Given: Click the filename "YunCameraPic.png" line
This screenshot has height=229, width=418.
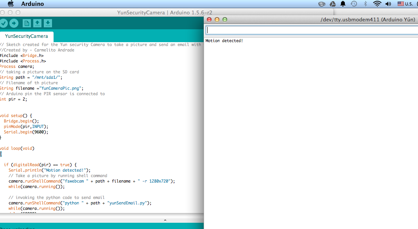Looking at the screenshot, I should point(41,88).
